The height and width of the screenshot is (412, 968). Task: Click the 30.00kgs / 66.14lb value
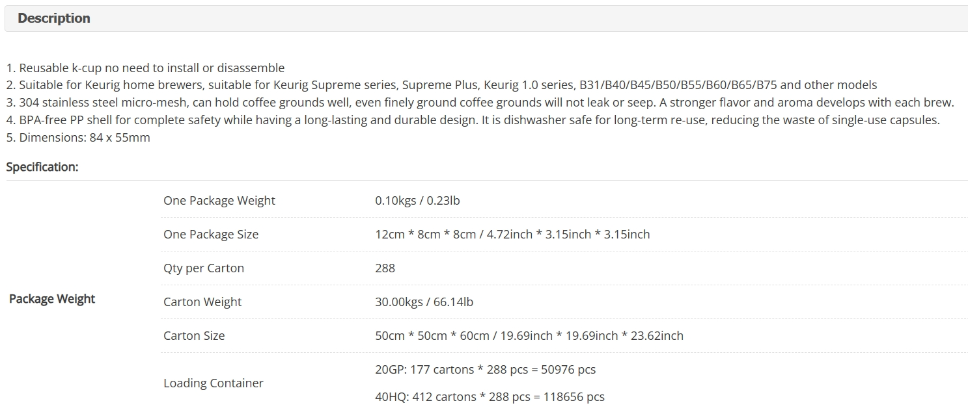tap(424, 302)
